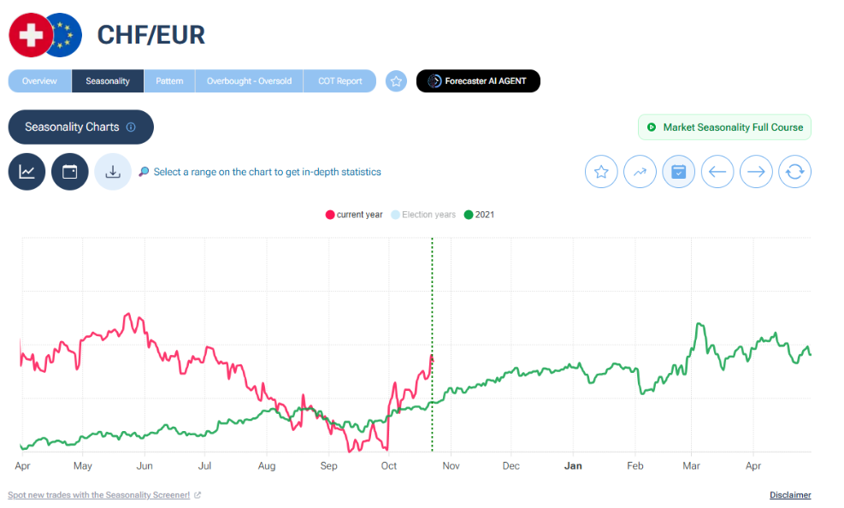Click the Jul label on x-axis

tap(204, 466)
